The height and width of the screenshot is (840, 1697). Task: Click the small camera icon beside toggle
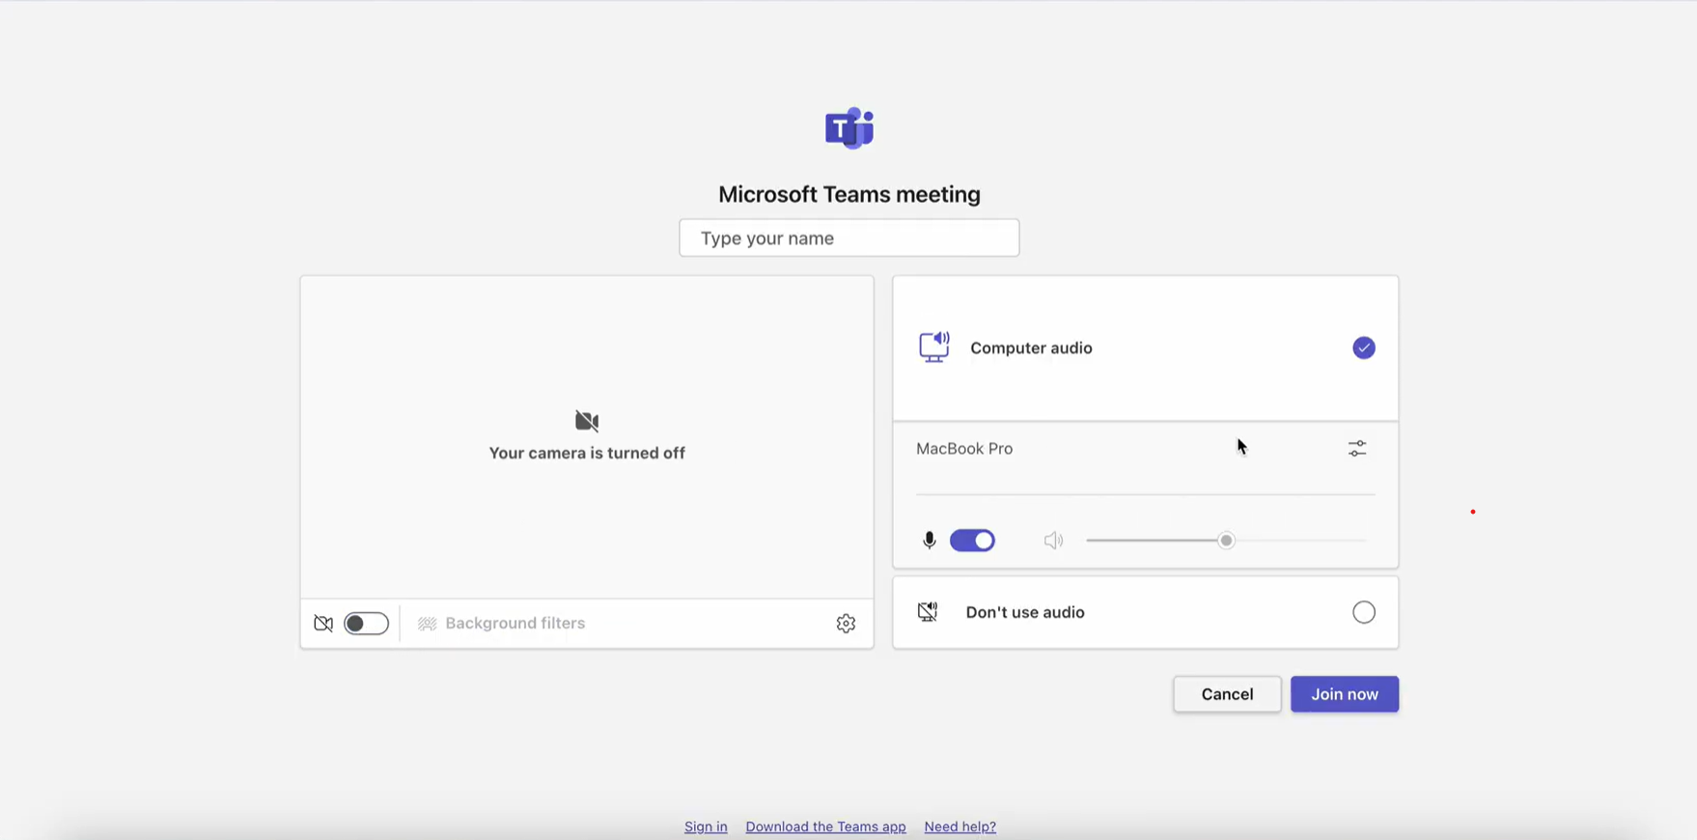click(x=323, y=624)
